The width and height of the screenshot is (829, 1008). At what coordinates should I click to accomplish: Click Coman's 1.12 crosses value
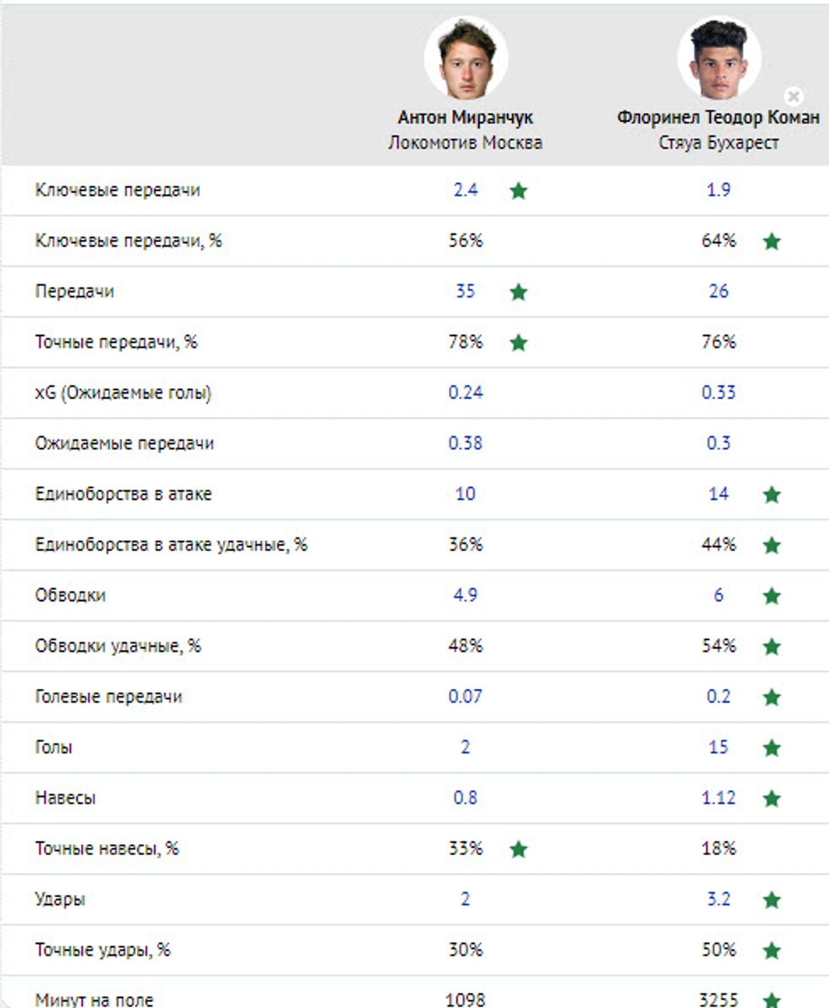(718, 798)
